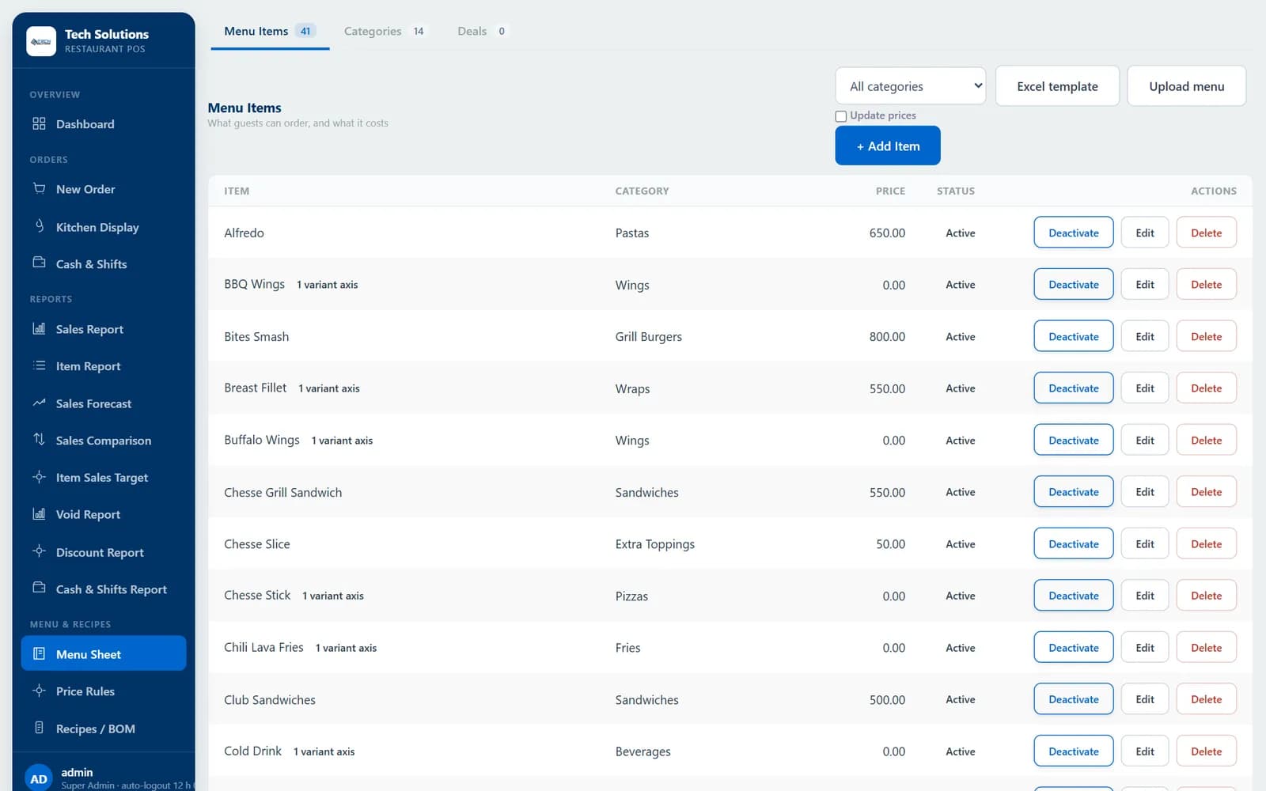
Task: Click the Sales Report chart icon
Action: (39, 328)
